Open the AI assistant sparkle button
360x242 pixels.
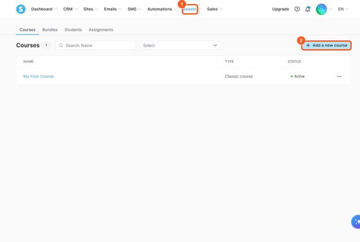tap(356, 222)
